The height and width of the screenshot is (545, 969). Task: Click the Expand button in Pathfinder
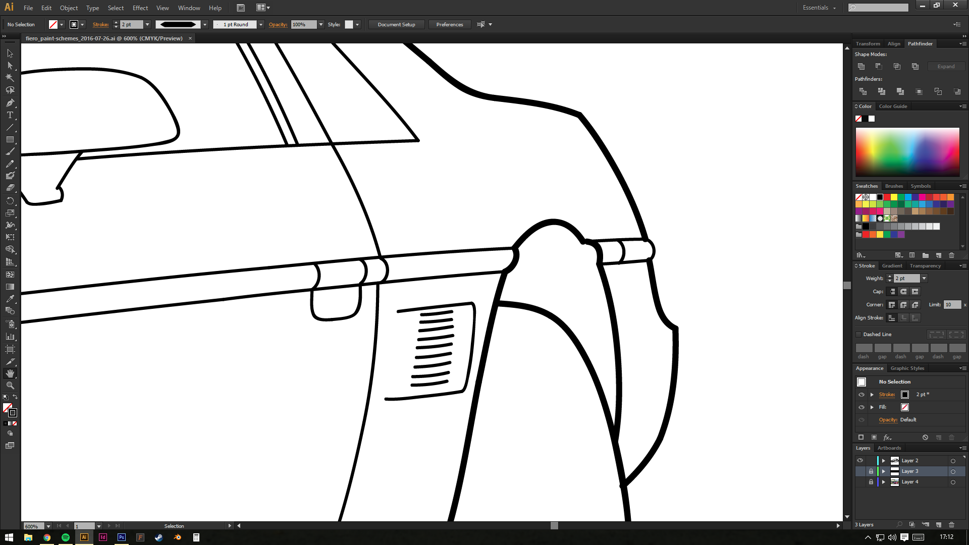(x=946, y=67)
